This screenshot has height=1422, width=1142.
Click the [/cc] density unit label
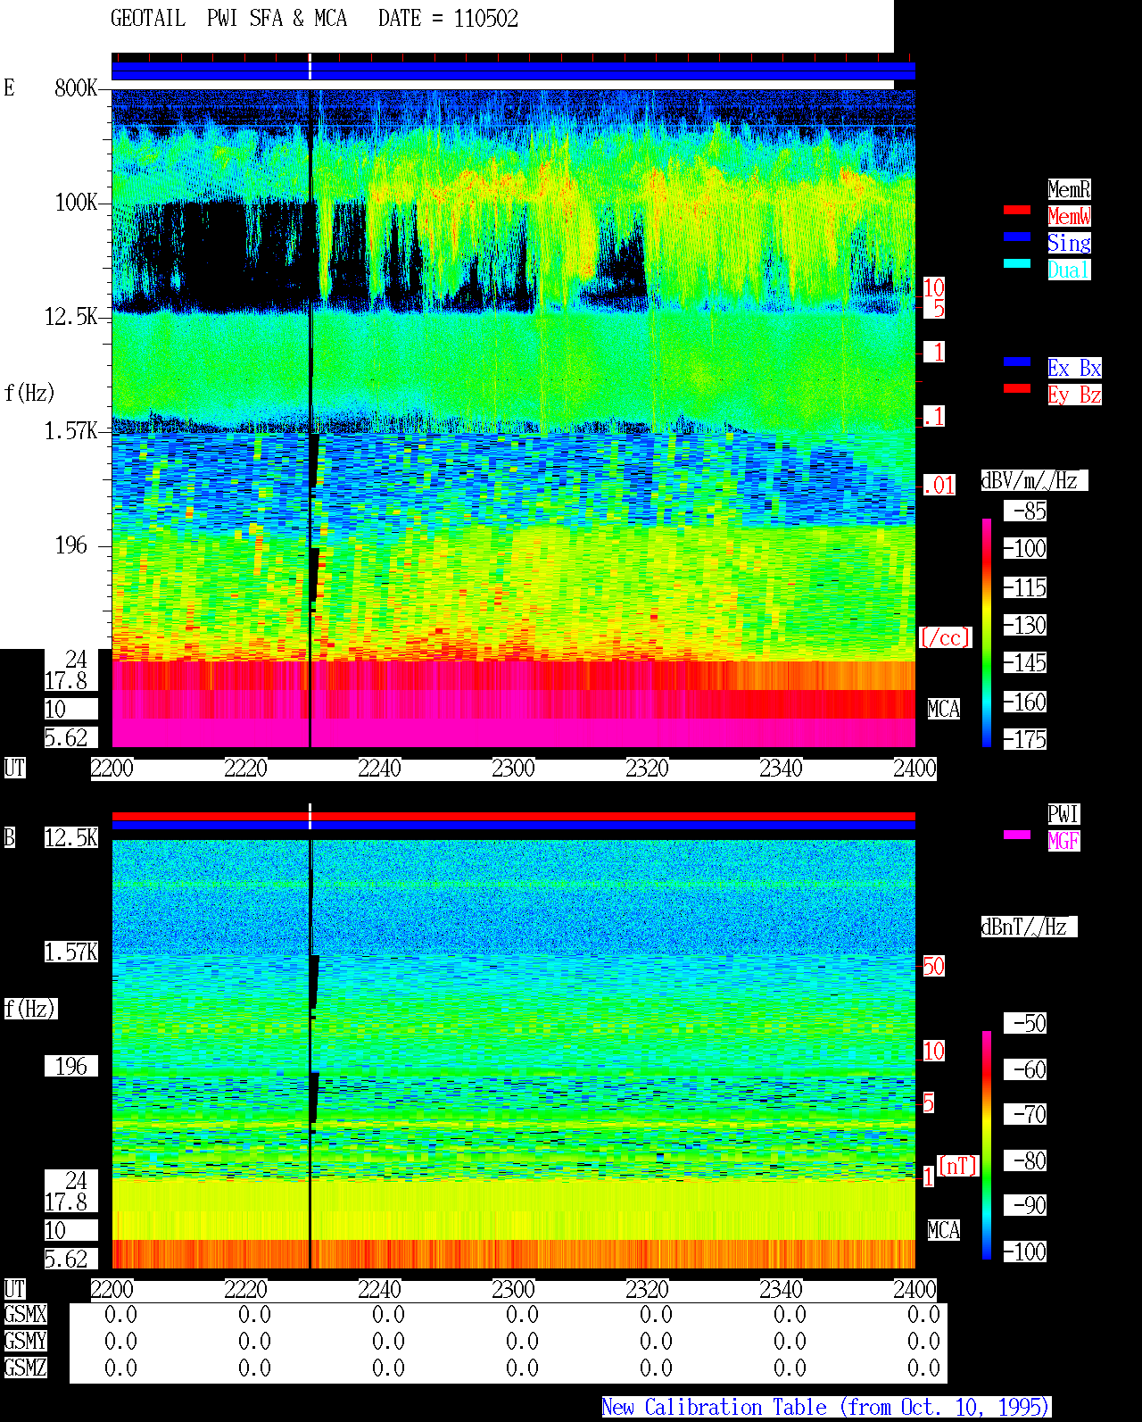(945, 637)
